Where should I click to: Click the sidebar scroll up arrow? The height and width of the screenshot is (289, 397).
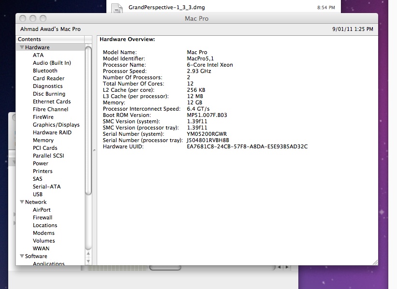click(x=88, y=253)
